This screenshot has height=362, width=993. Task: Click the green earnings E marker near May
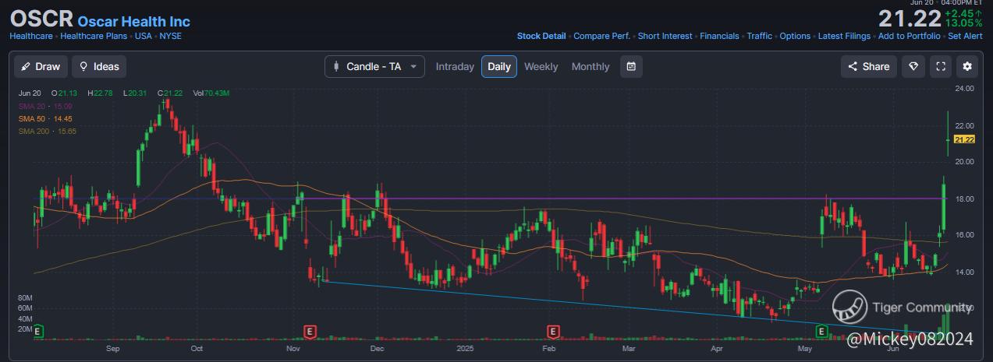coord(821,332)
